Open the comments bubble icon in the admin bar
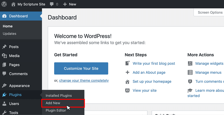The width and height of the screenshot is (224, 115). (52, 4)
